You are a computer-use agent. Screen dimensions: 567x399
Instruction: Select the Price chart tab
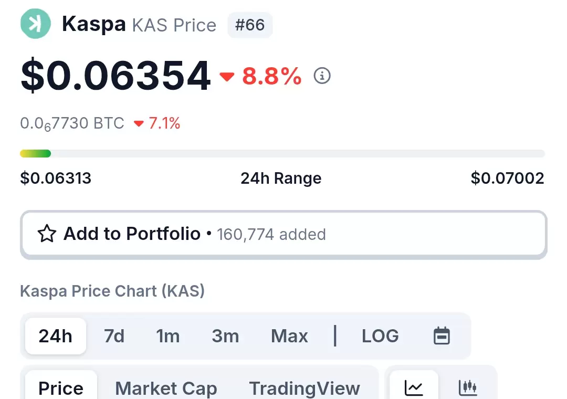tap(61, 388)
